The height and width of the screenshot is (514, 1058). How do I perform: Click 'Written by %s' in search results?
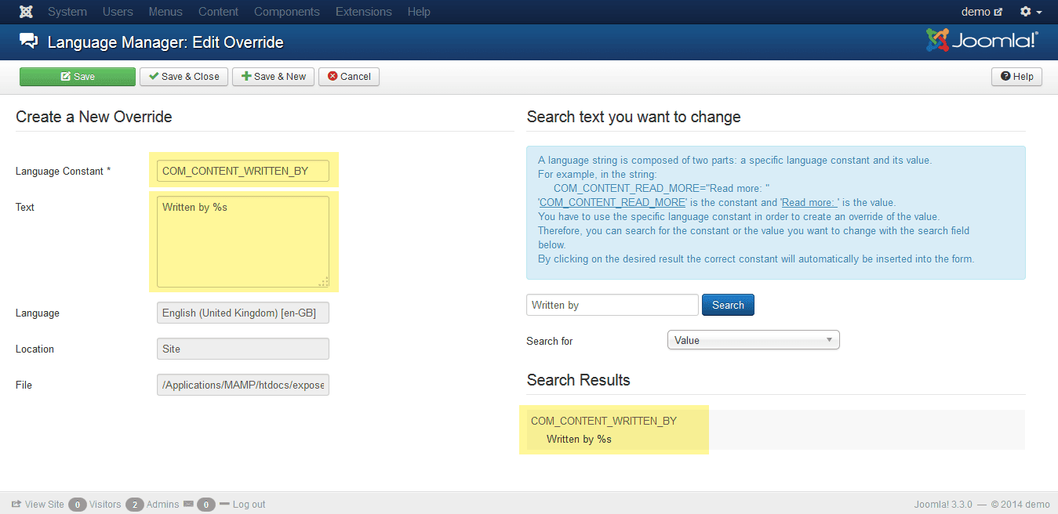pyautogui.click(x=579, y=439)
